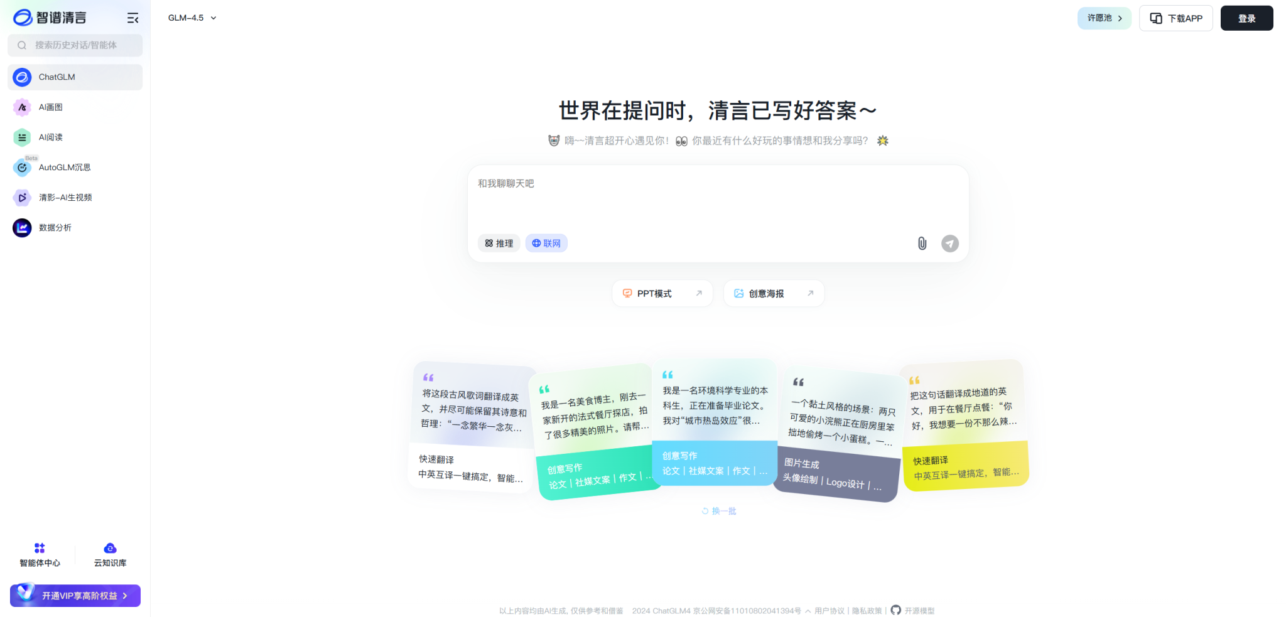Viewport: 1286px width, 617px height.
Task: Click the search magnifier icon in the sidebar
Action: coord(22,45)
